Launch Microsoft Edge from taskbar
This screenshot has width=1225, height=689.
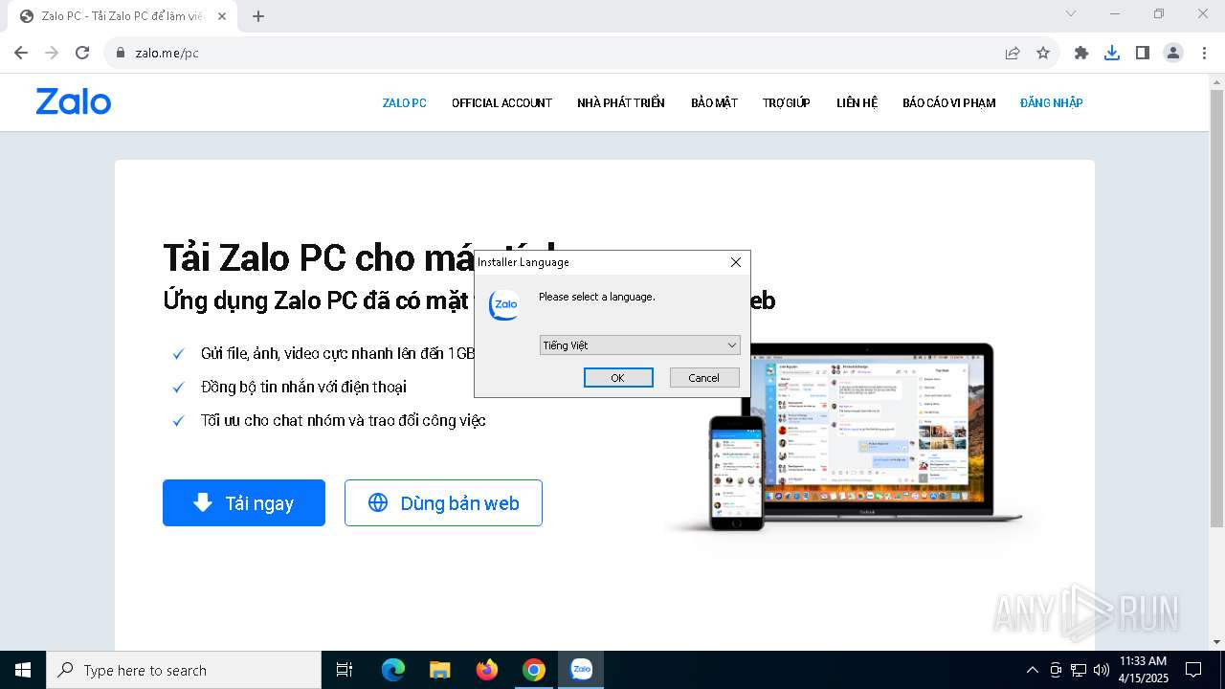coord(393,670)
